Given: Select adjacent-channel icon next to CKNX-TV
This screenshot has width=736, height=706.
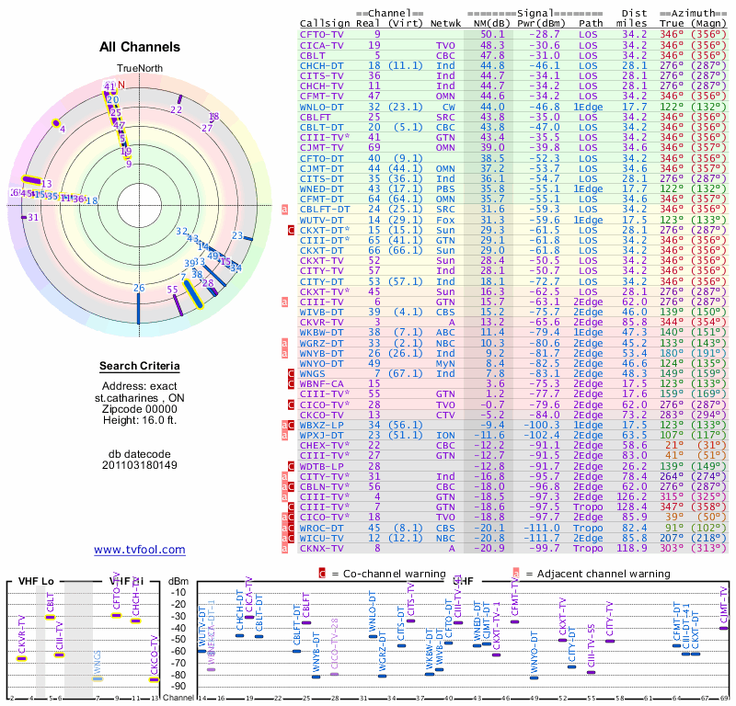Looking at the screenshot, I should coord(285,547).
